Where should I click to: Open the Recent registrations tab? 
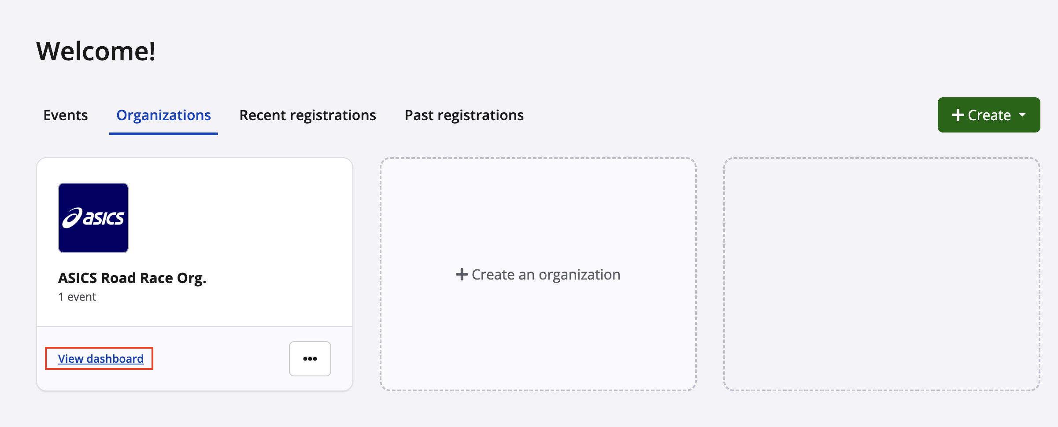click(x=307, y=115)
